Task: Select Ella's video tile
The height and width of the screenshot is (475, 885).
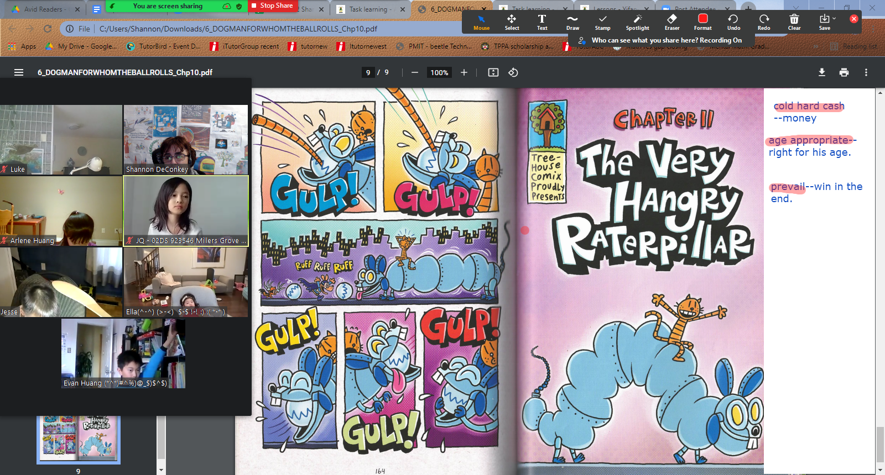Action: click(186, 282)
